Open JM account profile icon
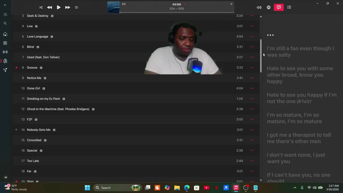 tap(5, 177)
